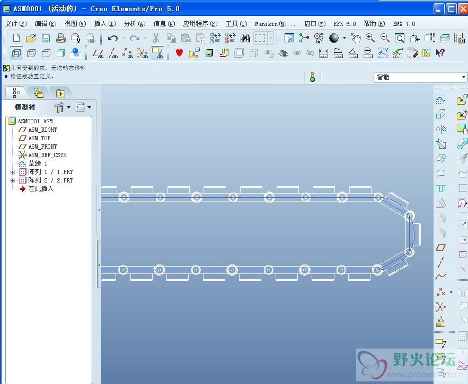Click the regeneration traffic light status icon
Image resolution: width=468 pixels, height=384 pixels.
pos(312,77)
